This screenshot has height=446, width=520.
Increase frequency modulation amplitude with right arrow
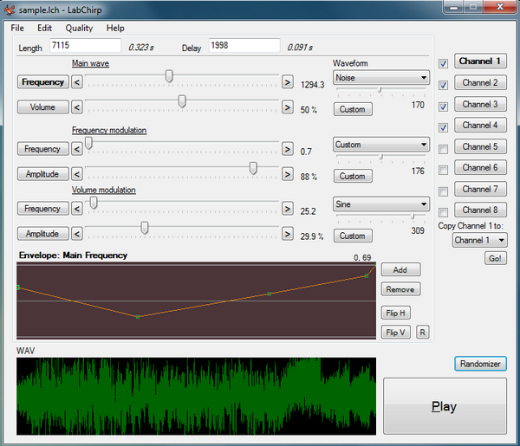pyautogui.click(x=288, y=174)
